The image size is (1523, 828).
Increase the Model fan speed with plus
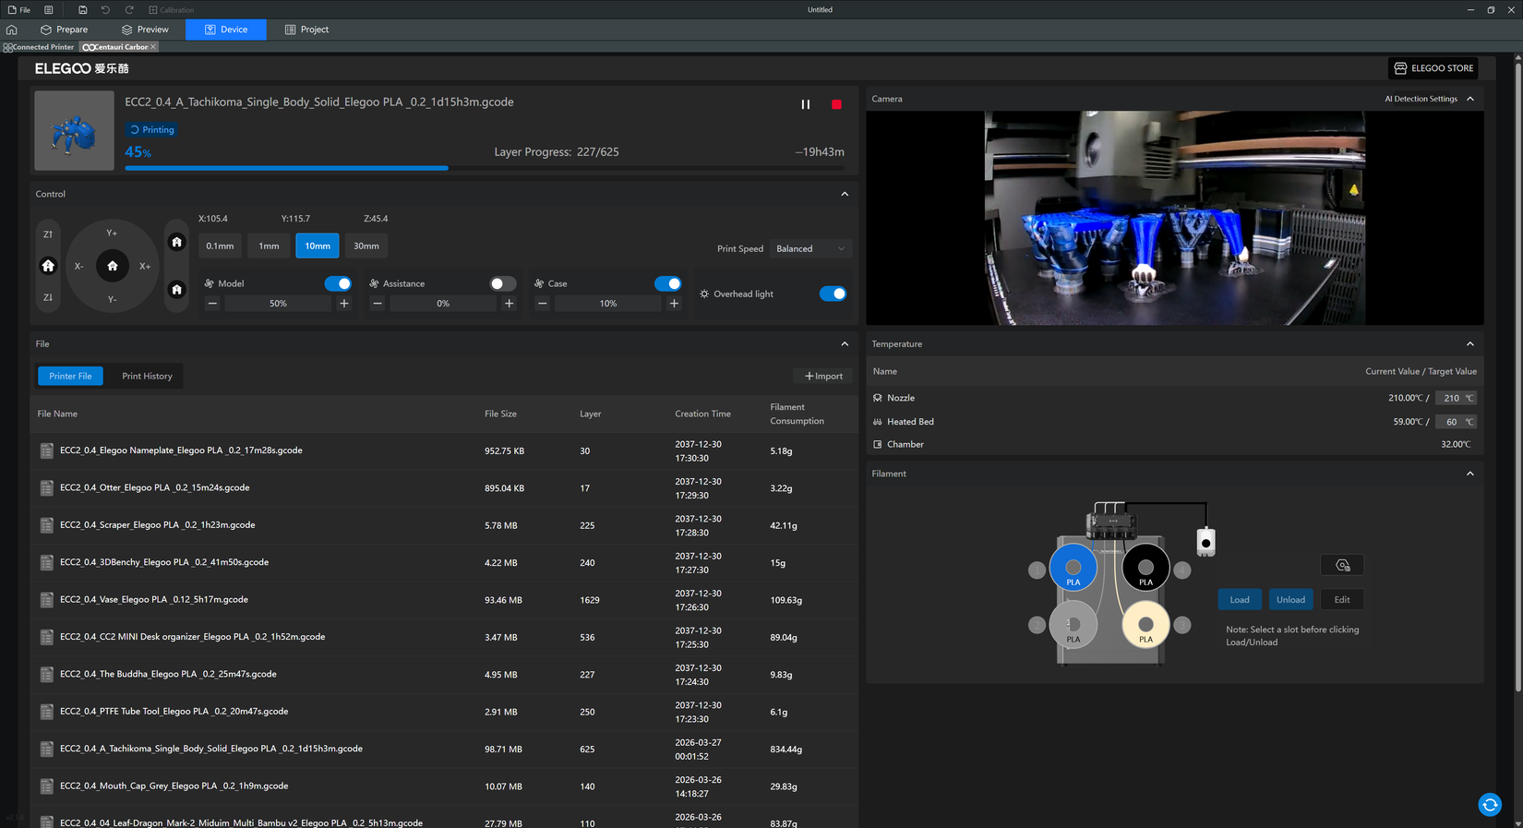tap(344, 304)
